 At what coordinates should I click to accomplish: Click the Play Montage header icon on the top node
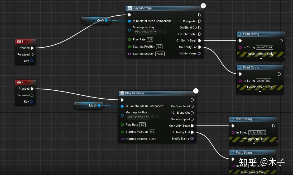coord(129,8)
